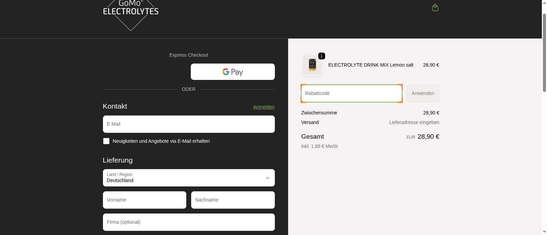547x235 pixels.
Task: Click the scrollbar up arrow
Action: 544,3
